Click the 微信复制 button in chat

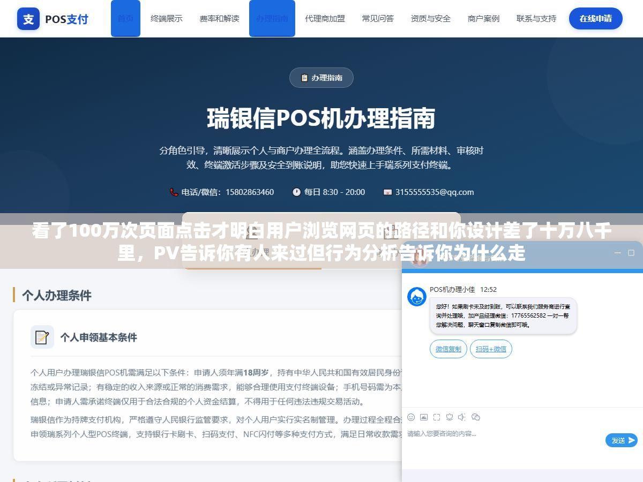(448, 349)
